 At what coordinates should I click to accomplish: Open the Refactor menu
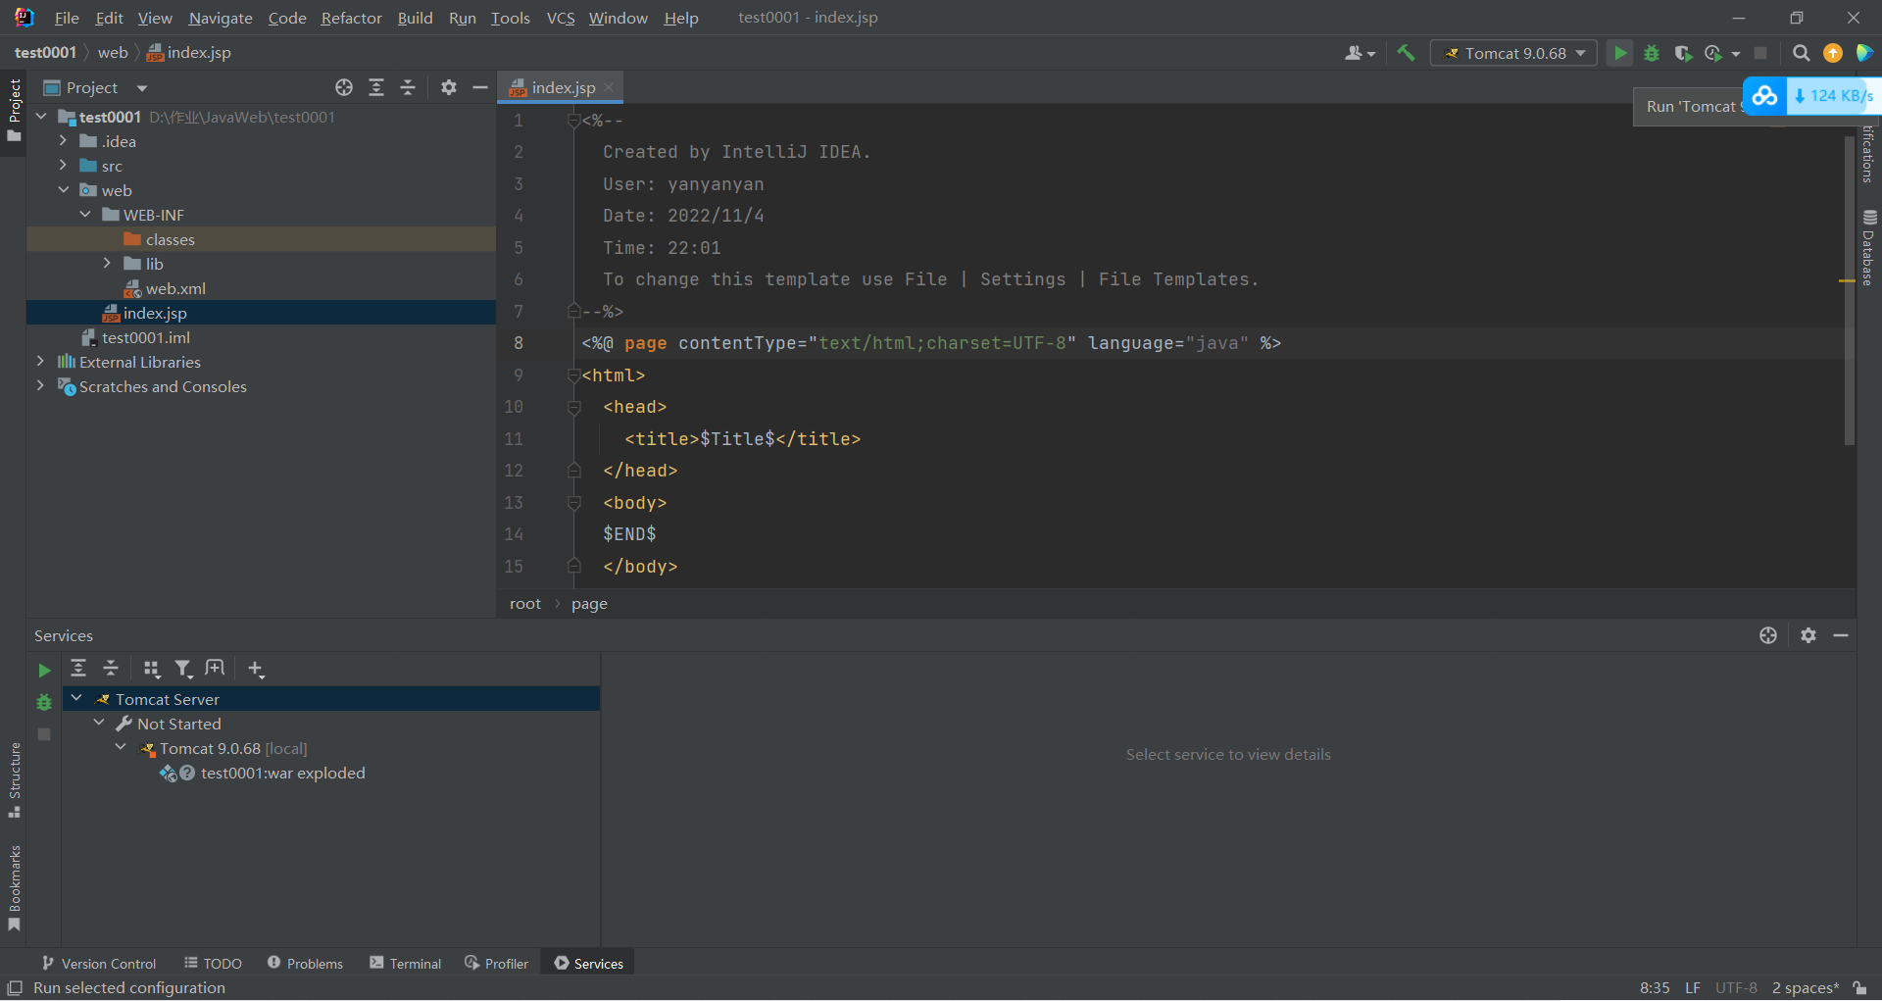click(x=351, y=18)
